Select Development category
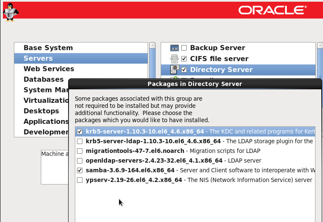Image resolution: width=323 pixels, height=222 pixels. [x=41, y=132]
